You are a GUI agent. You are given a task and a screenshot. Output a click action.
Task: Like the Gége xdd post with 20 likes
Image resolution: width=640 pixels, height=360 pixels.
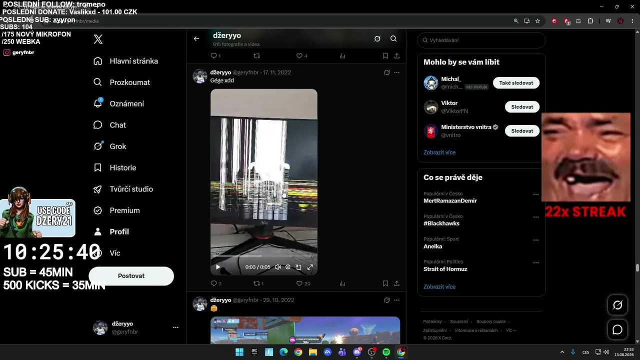tap(303, 283)
